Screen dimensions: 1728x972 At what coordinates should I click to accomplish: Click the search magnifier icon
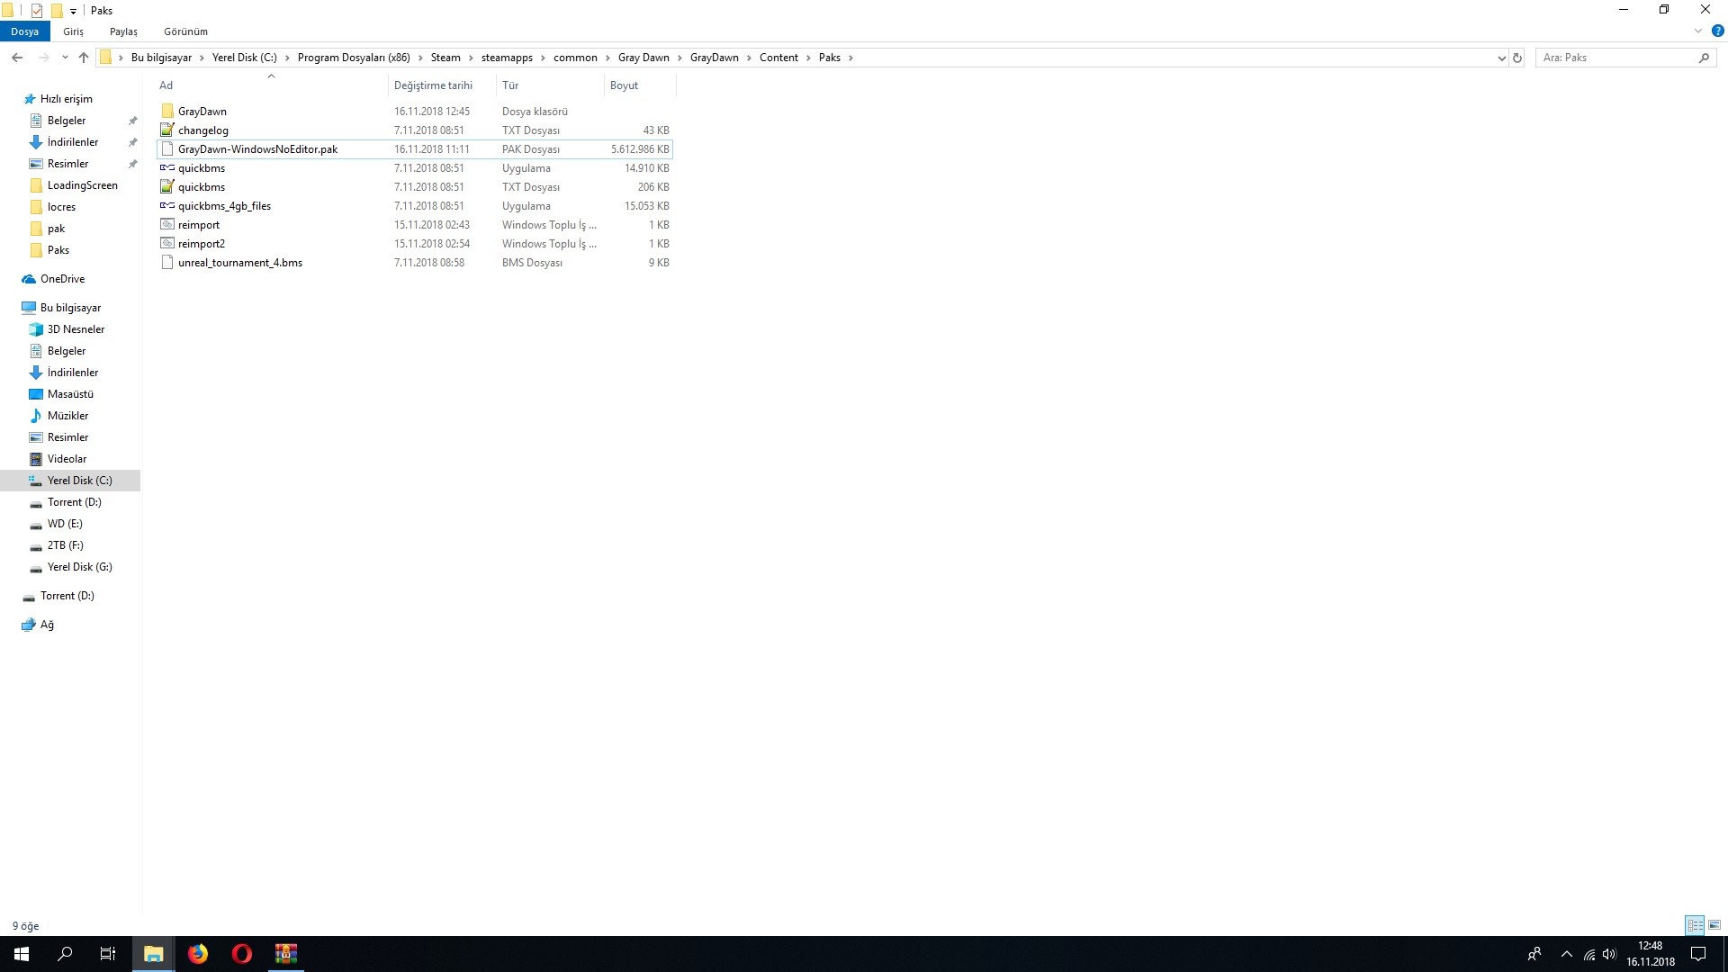(x=1704, y=58)
